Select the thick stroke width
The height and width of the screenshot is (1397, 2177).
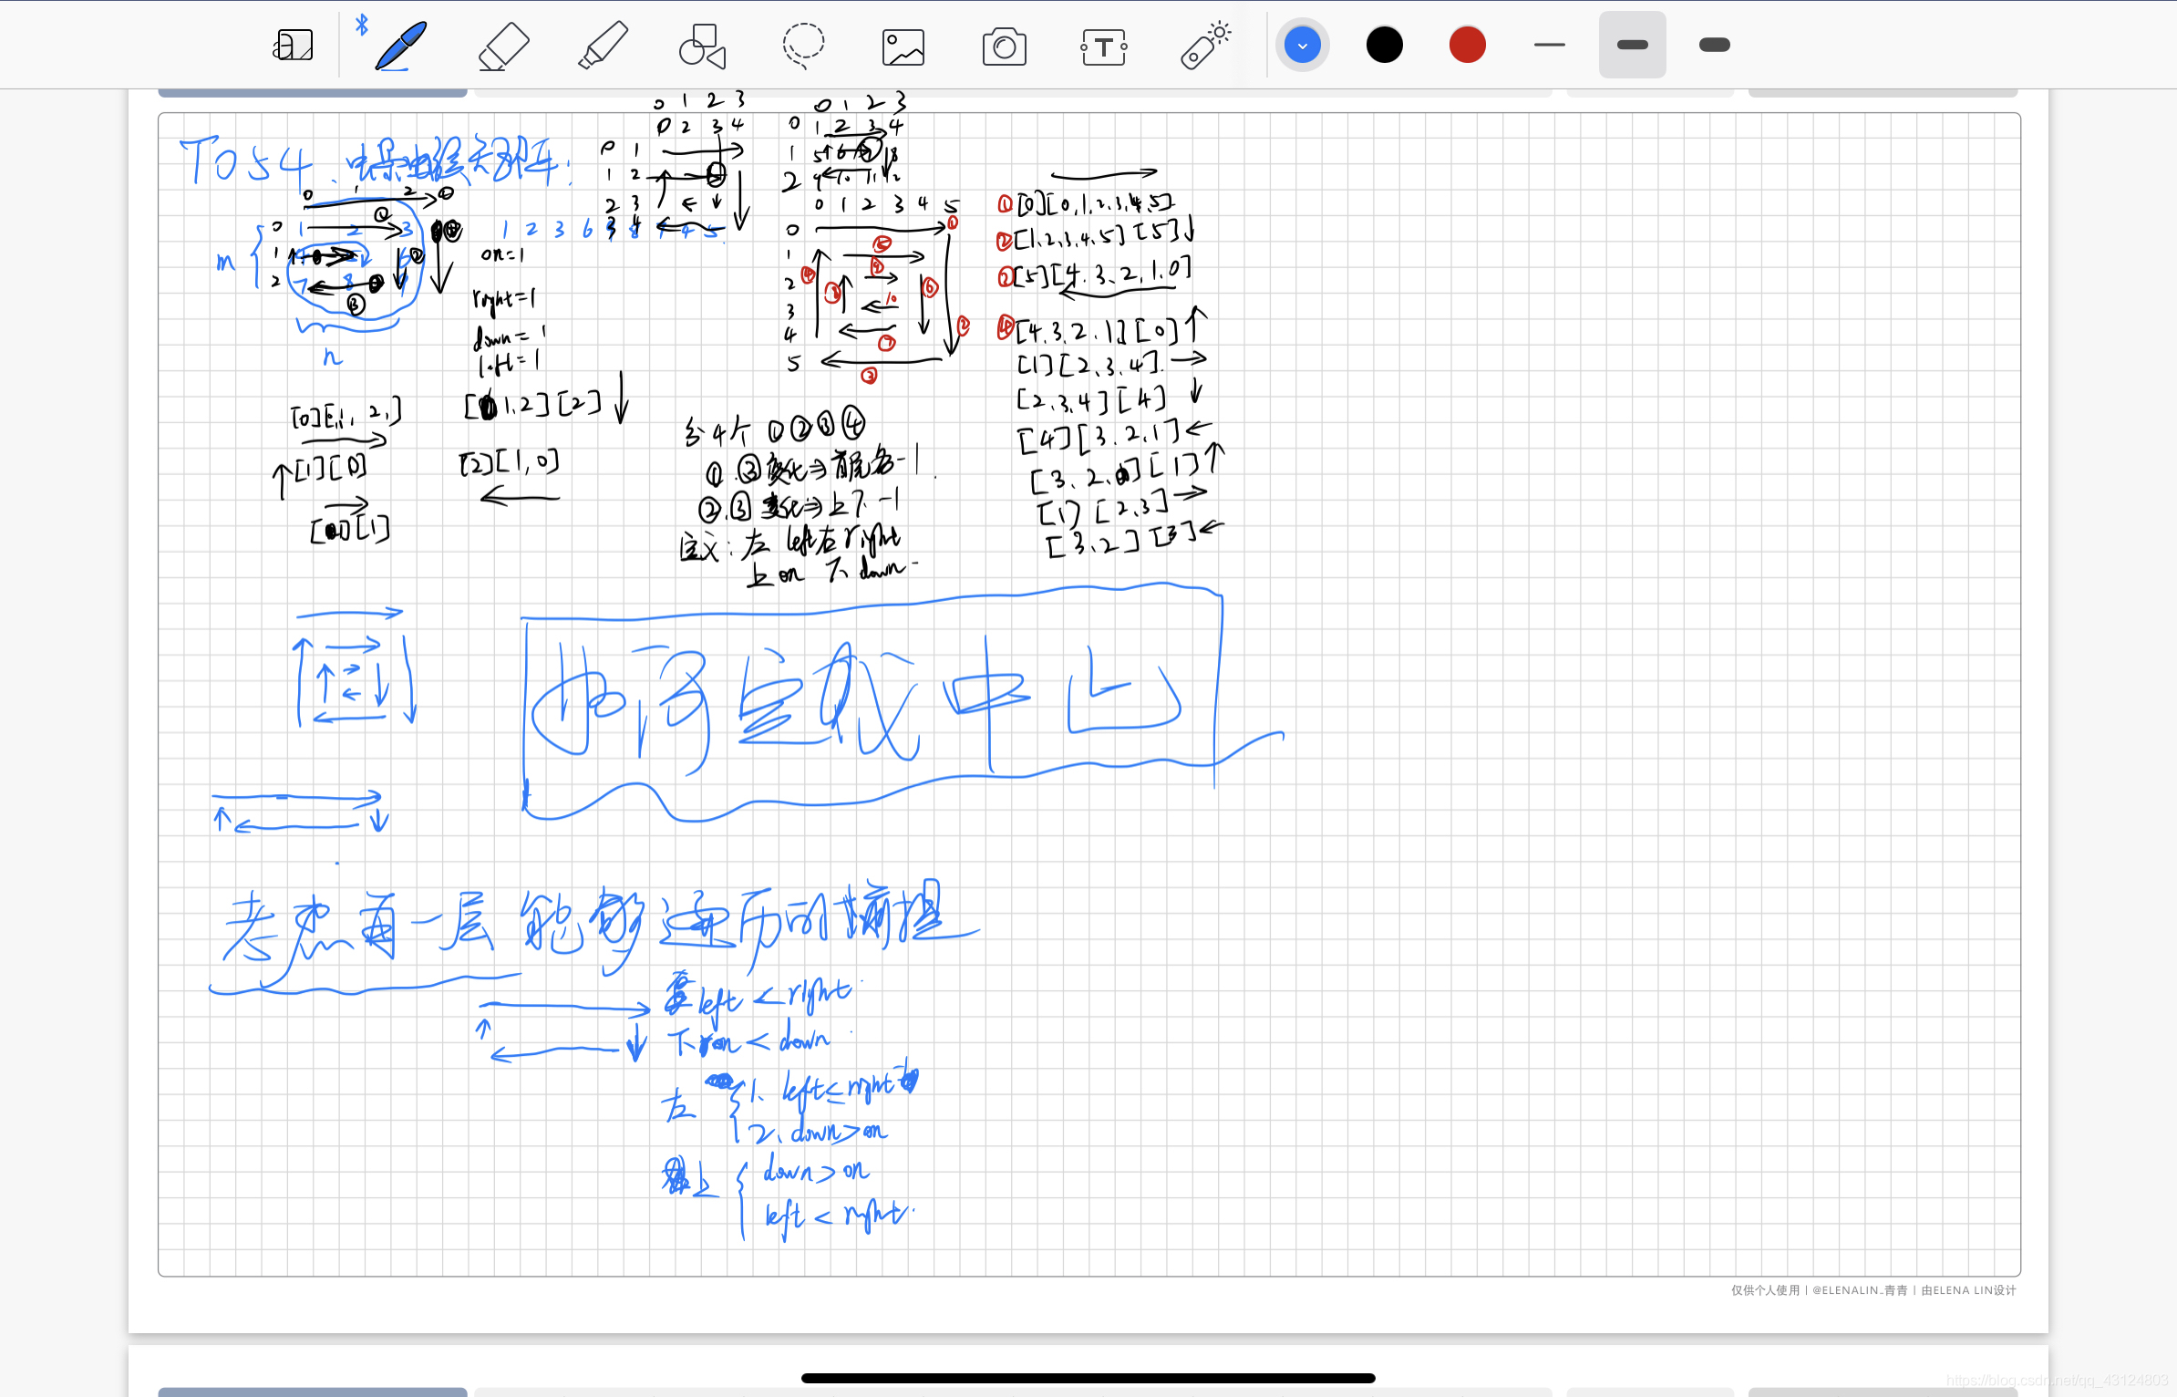(1715, 45)
